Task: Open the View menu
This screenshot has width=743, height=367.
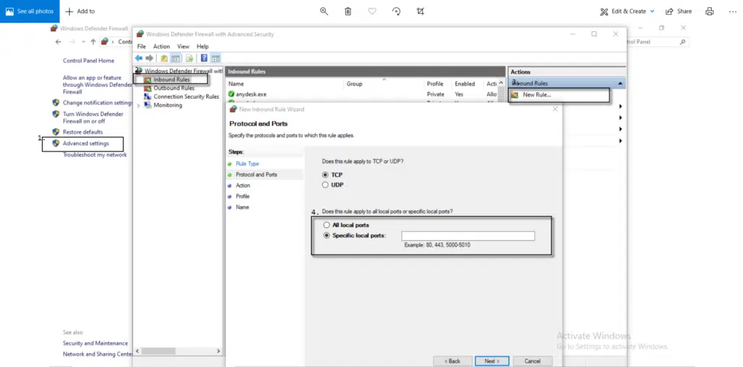Action: [184, 46]
